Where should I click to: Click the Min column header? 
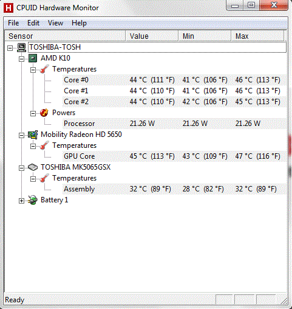[205, 36]
